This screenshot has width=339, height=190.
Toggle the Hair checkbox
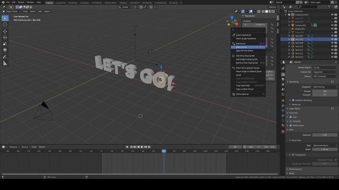291,117
